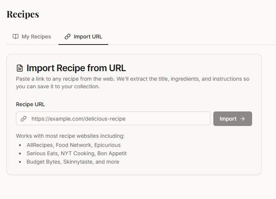Click 'AllRecipes, Food Network, Epicurious' list item
Image resolution: width=276 pixels, height=199 pixels.
[74, 145]
